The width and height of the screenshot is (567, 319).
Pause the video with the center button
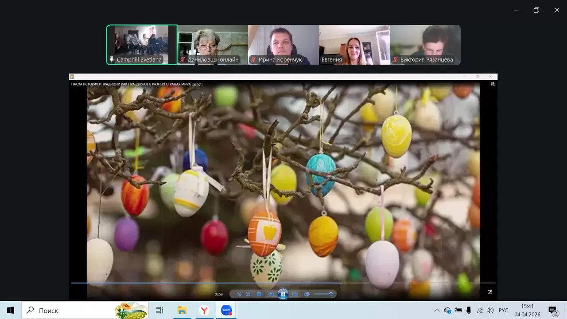[x=283, y=294]
